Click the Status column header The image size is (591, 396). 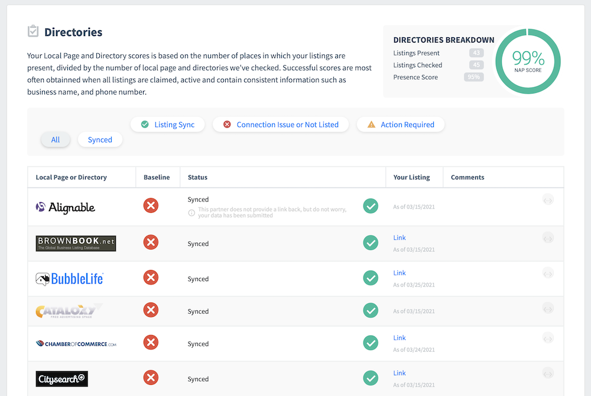tap(197, 177)
